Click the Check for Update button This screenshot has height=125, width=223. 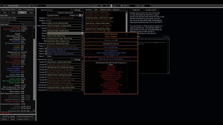coord(8,117)
